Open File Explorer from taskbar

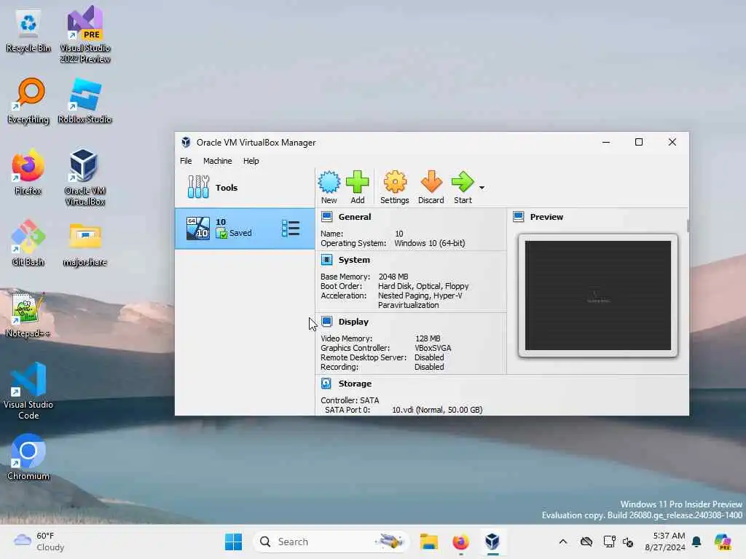428,542
